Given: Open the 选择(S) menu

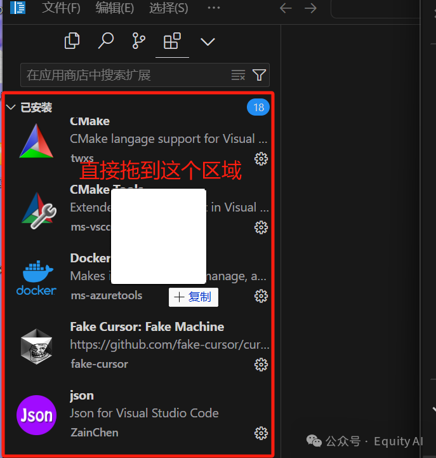Looking at the screenshot, I should pyautogui.click(x=169, y=8).
